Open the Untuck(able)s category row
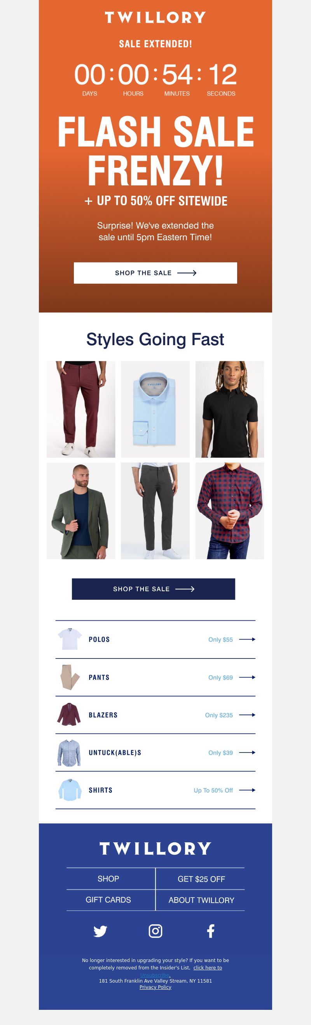 [155, 753]
